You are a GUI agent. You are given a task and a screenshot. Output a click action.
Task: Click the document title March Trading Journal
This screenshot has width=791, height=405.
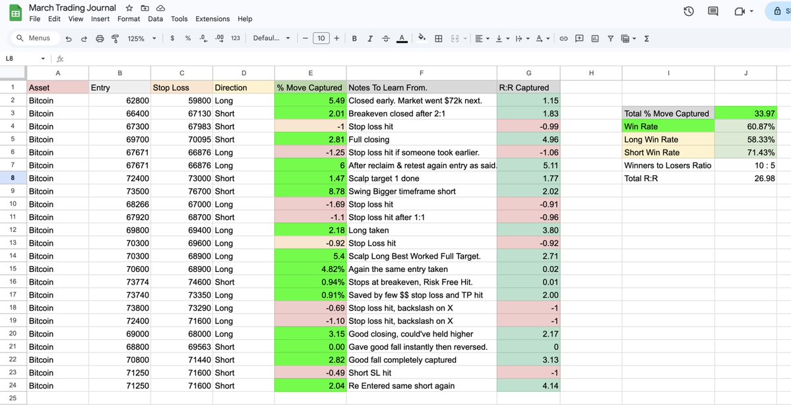click(x=72, y=8)
